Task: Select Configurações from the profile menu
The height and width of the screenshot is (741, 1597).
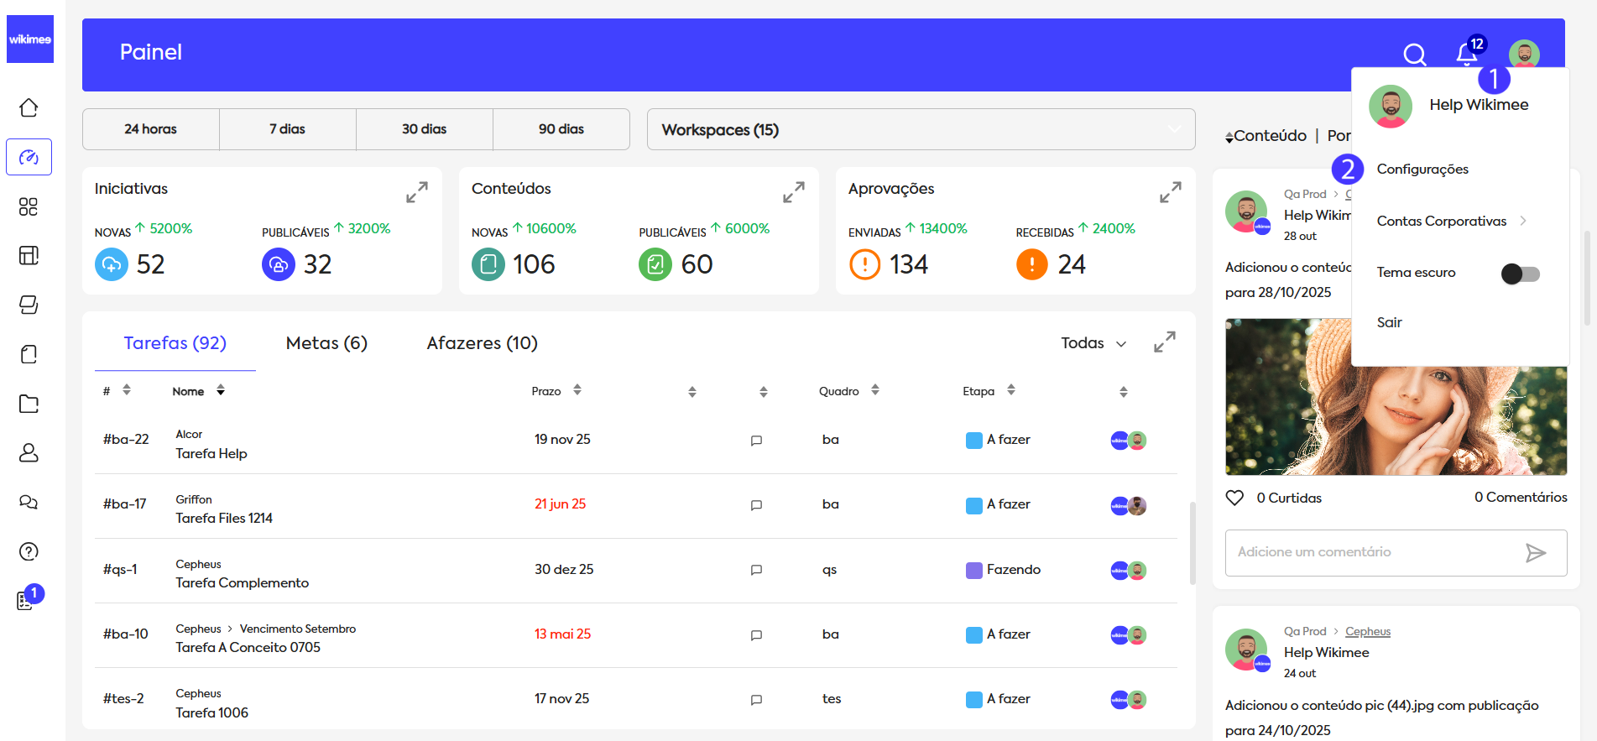Action: [1422, 170]
